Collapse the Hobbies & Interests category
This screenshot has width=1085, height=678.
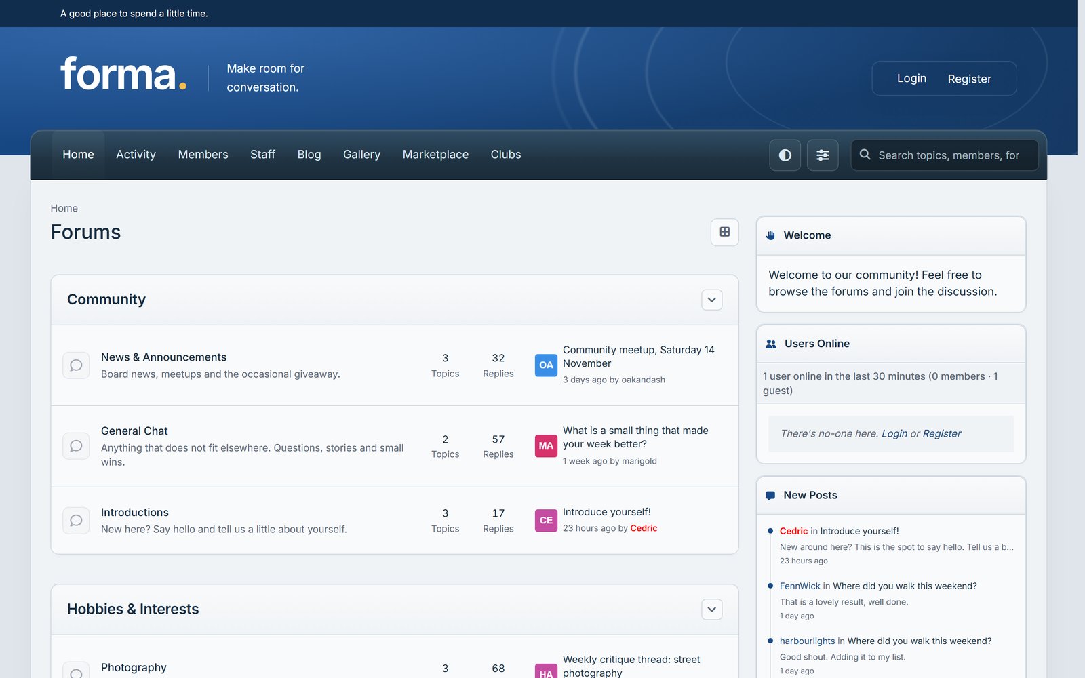point(711,609)
